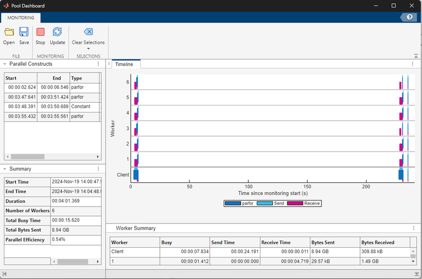422x279 pixels.
Task: Switch to the Timeline tab
Action: click(124, 64)
